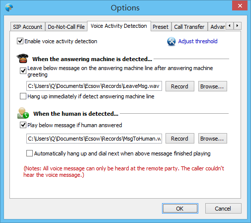The image size is (251, 223).
Task: Open the Adjust threshold link
Action: click(198, 41)
